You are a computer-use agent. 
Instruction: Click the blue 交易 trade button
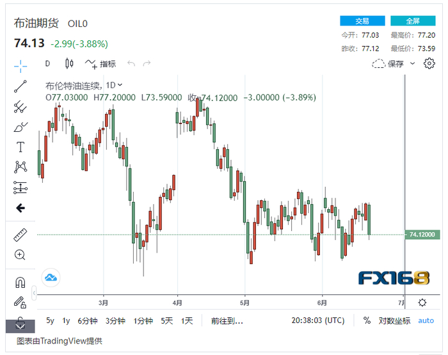[x=362, y=21]
